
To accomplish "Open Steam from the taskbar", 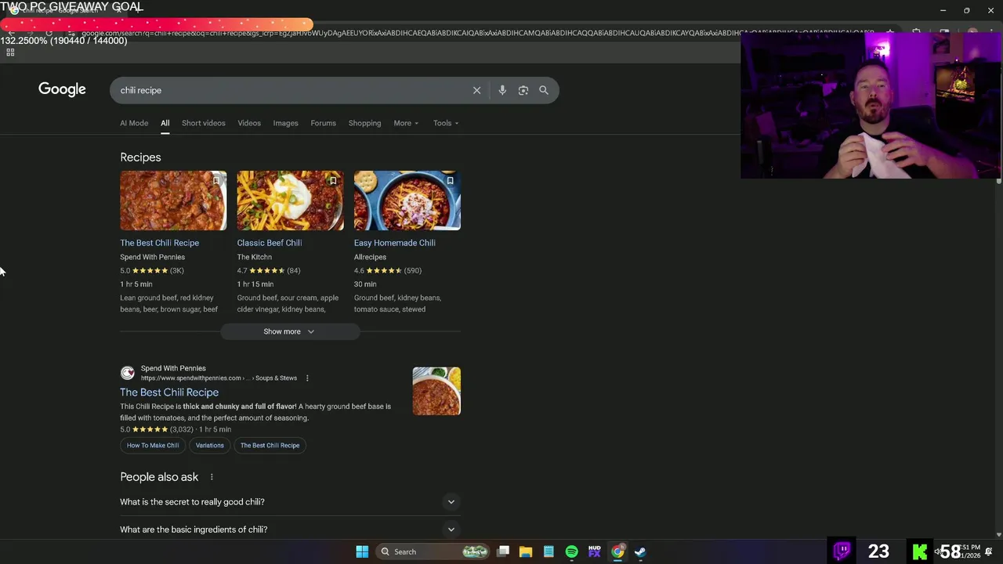I will 640,551.
